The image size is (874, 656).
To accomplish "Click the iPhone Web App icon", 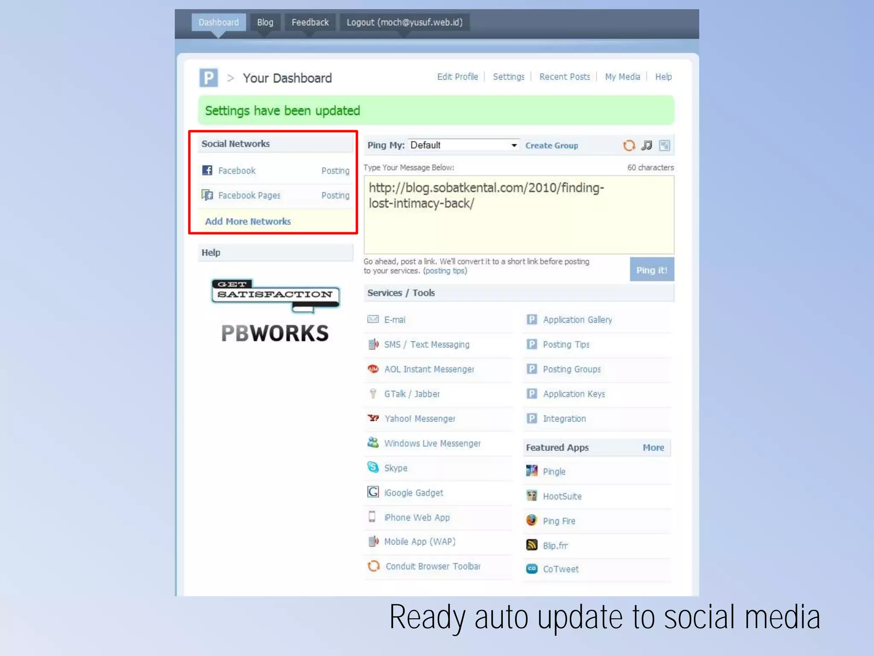I will pyautogui.click(x=372, y=517).
